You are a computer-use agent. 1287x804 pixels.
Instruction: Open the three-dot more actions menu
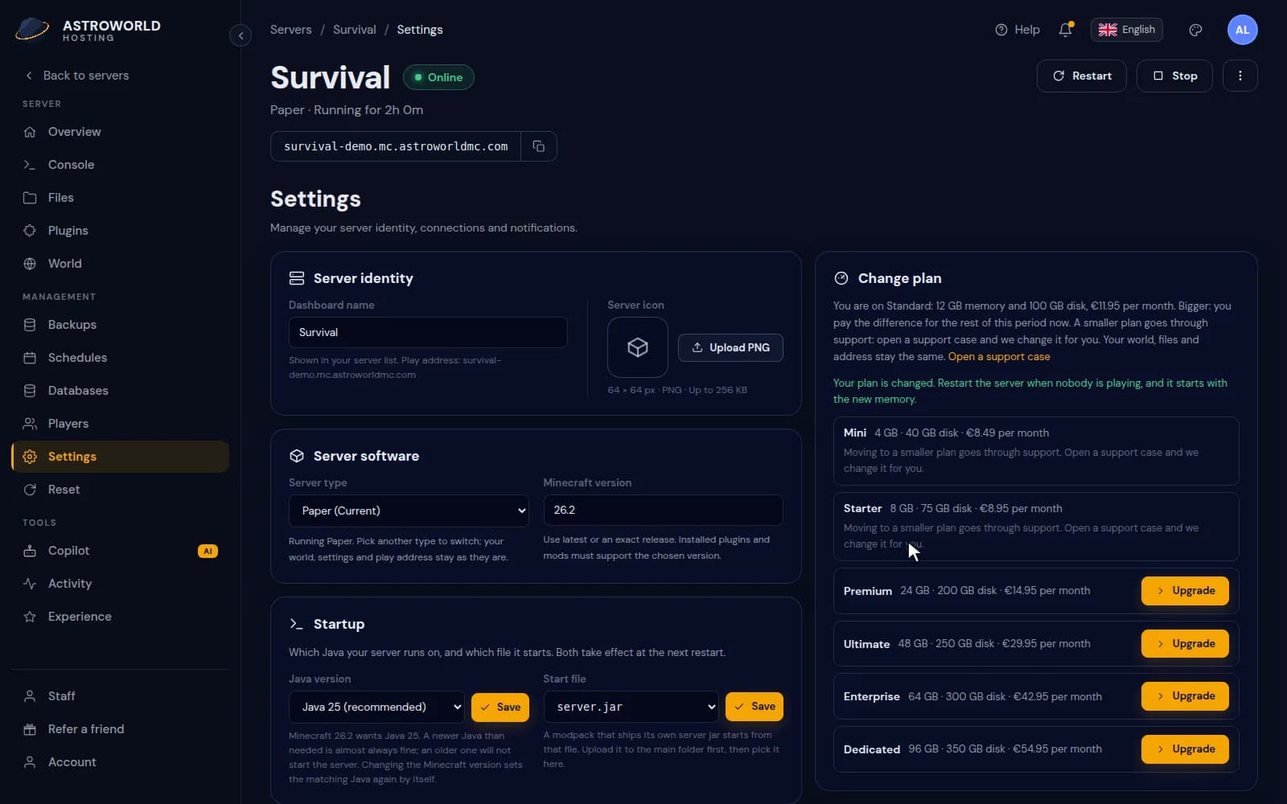1240,76
